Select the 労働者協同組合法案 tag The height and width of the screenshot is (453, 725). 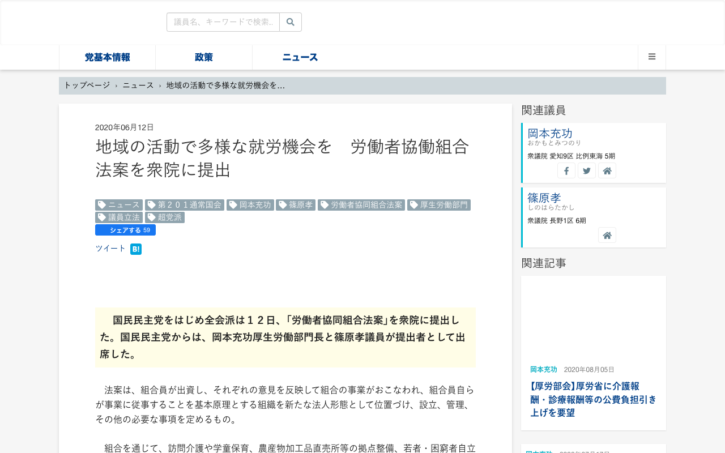click(x=361, y=205)
